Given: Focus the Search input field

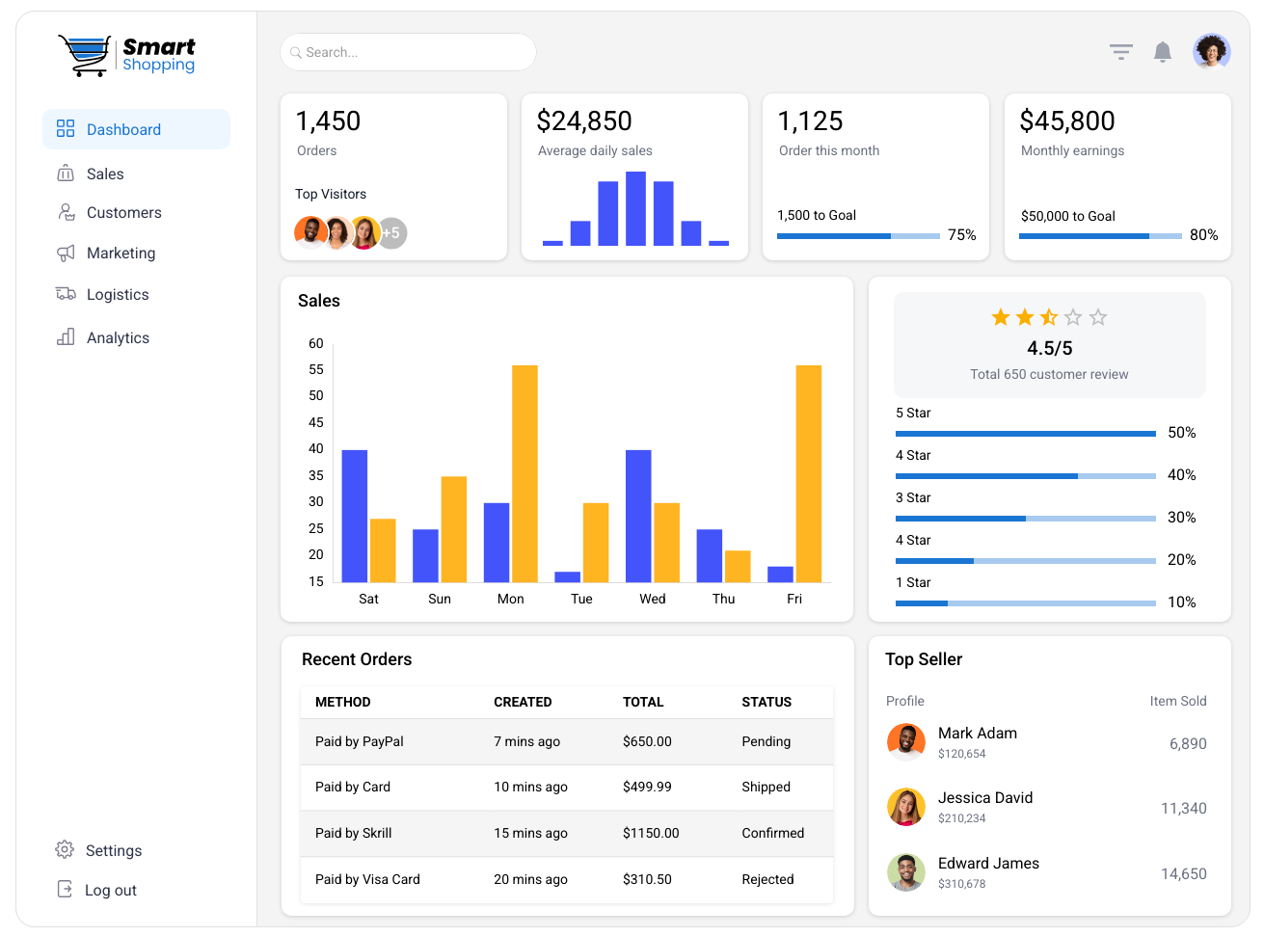Looking at the screenshot, I should tap(408, 52).
